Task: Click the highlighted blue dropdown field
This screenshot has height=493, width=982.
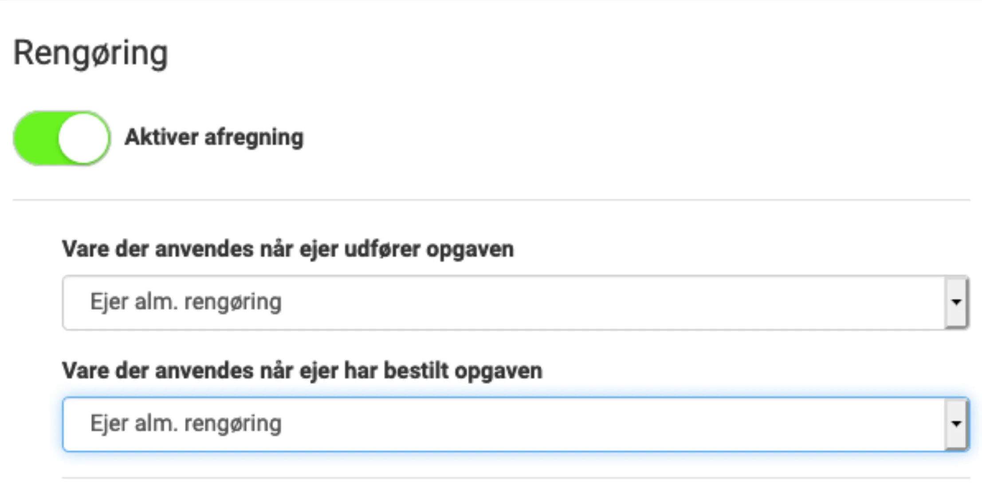Action: coord(488,424)
